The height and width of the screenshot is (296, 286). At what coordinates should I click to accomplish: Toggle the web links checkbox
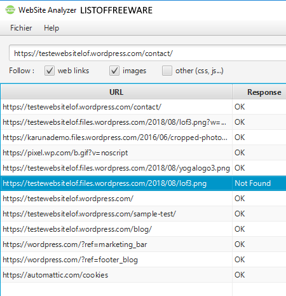50,71
